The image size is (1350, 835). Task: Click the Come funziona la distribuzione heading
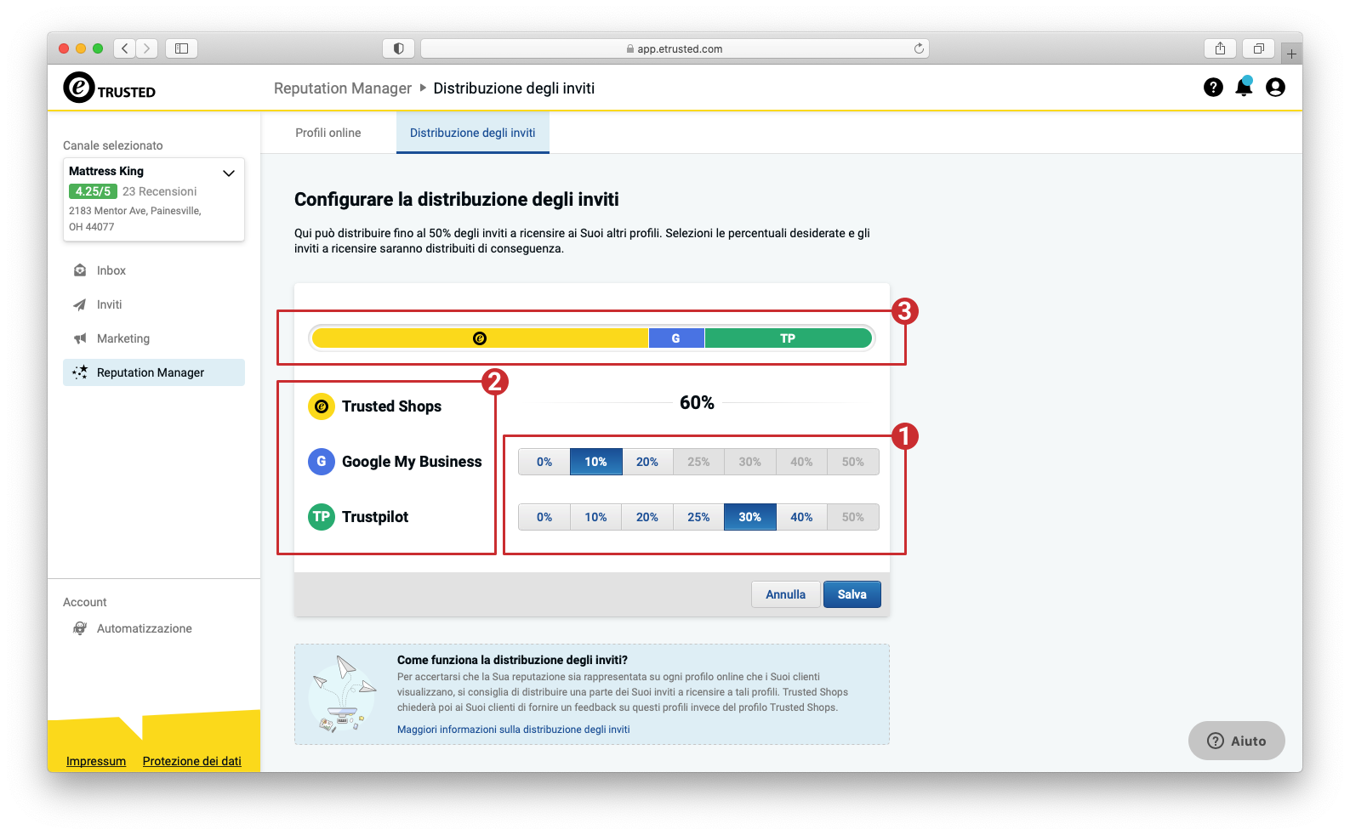[512, 660]
